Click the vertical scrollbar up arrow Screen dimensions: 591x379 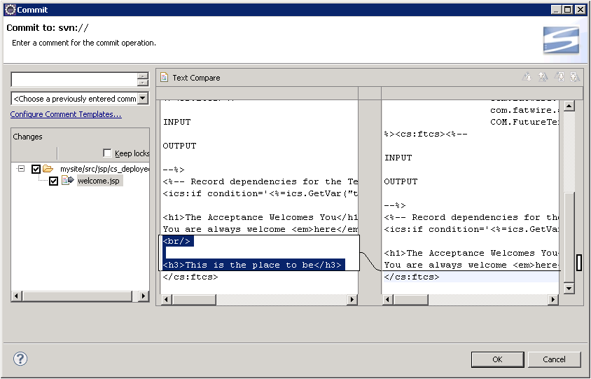click(x=569, y=106)
